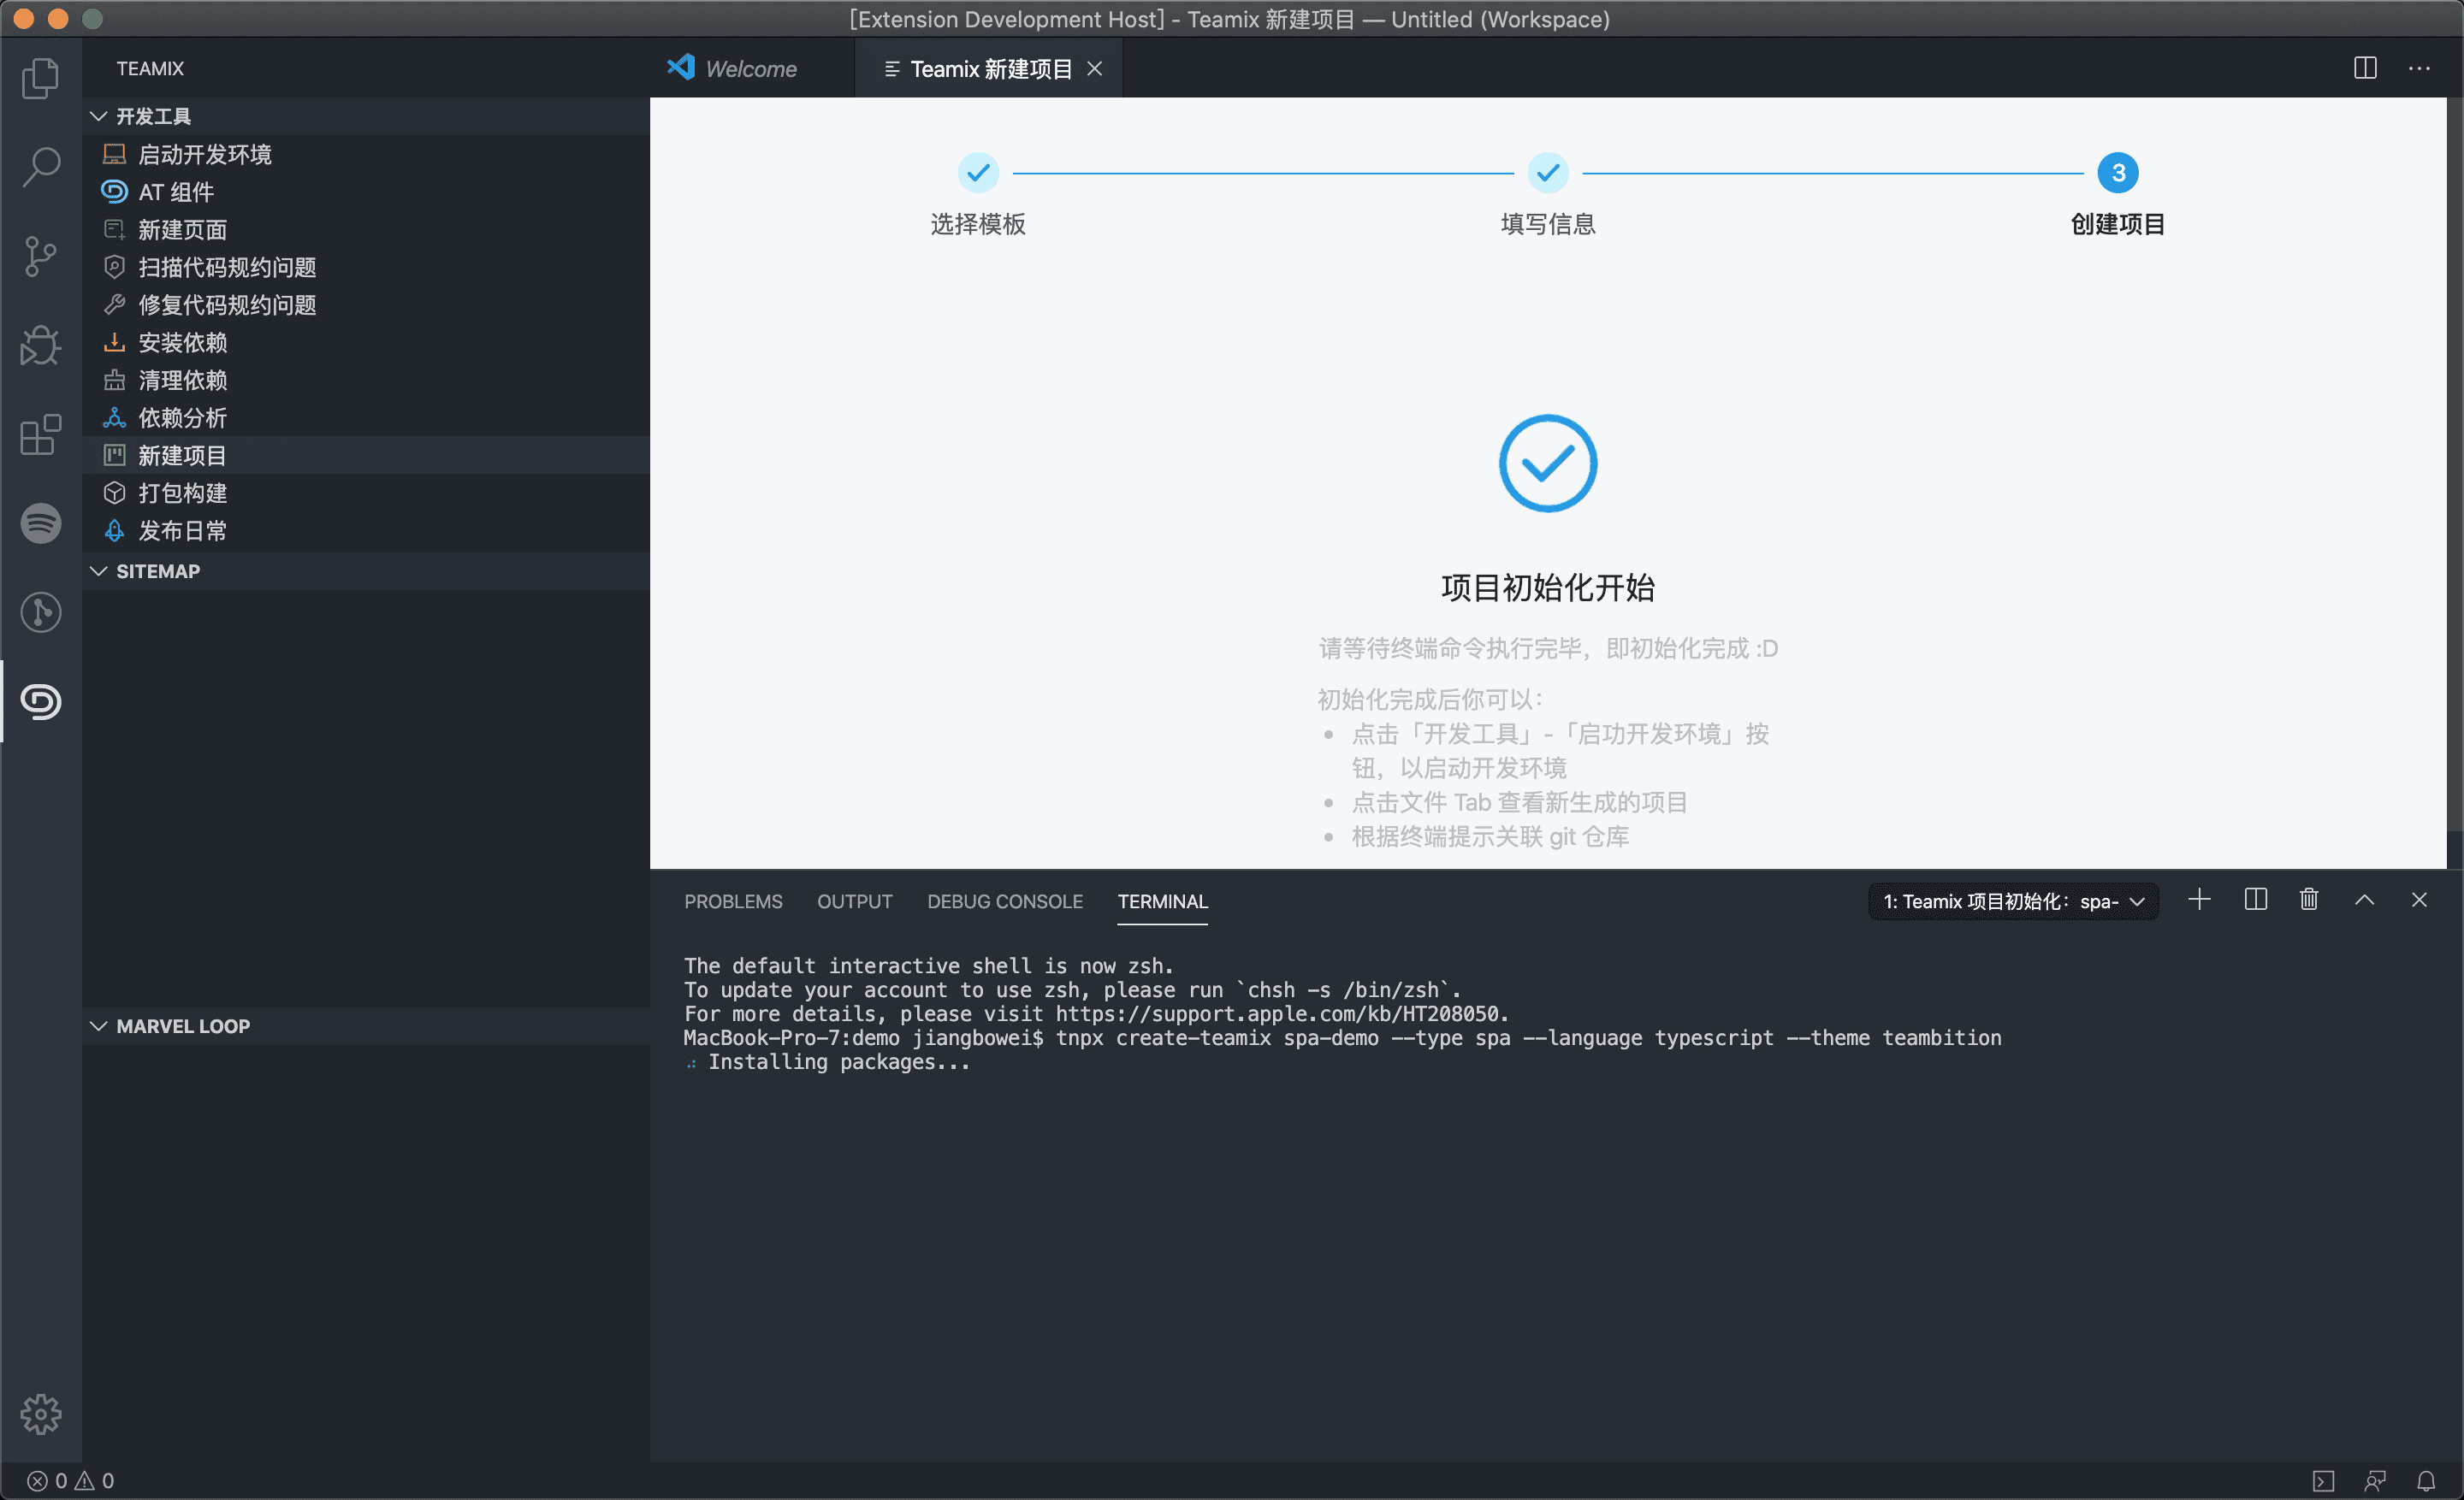Open the Run and Debug view

[x=40, y=345]
